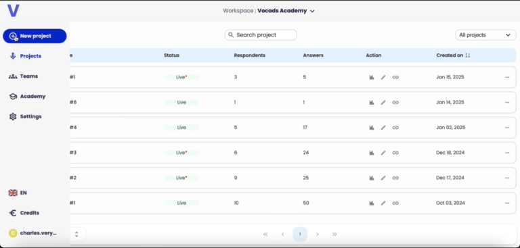
Task: Open statistics for the Oct 03, 2024 project
Action: click(x=372, y=203)
